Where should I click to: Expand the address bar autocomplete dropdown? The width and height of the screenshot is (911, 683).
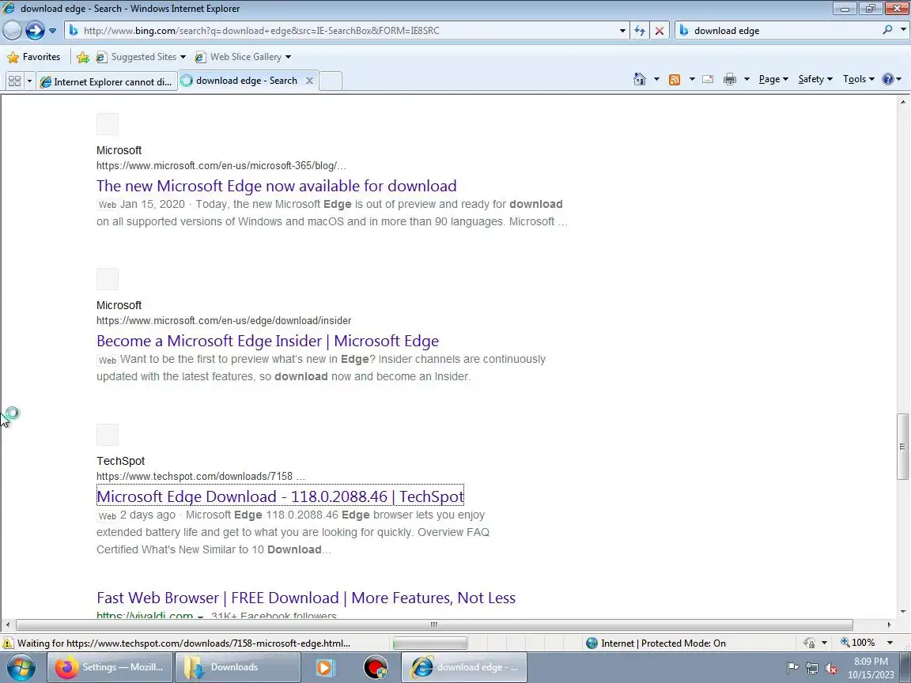point(622,30)
